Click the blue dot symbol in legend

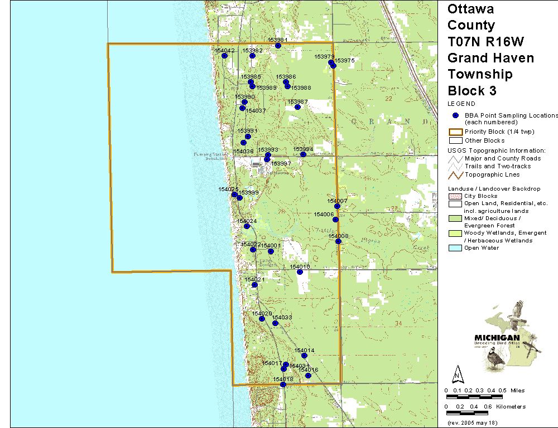[456, 115]
